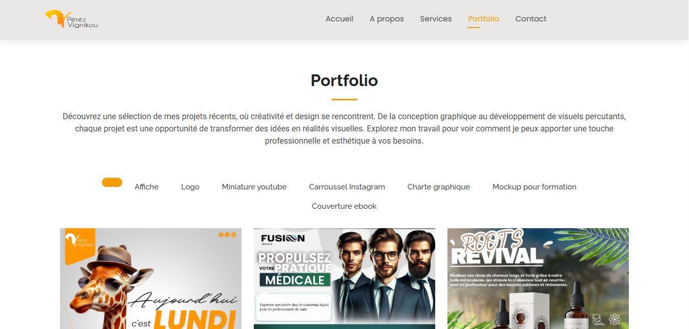This screenshot has width=689, height=329.
Task: Click the Portfolio nav link
Action: click(484, 19)
